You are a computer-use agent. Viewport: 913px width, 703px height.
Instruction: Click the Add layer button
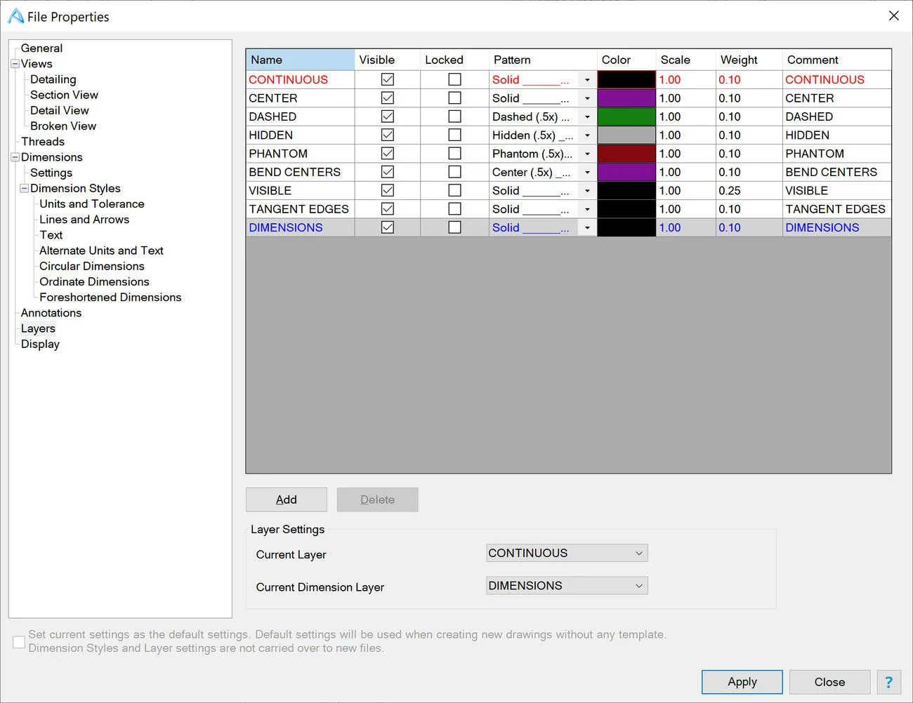[287, 500]
